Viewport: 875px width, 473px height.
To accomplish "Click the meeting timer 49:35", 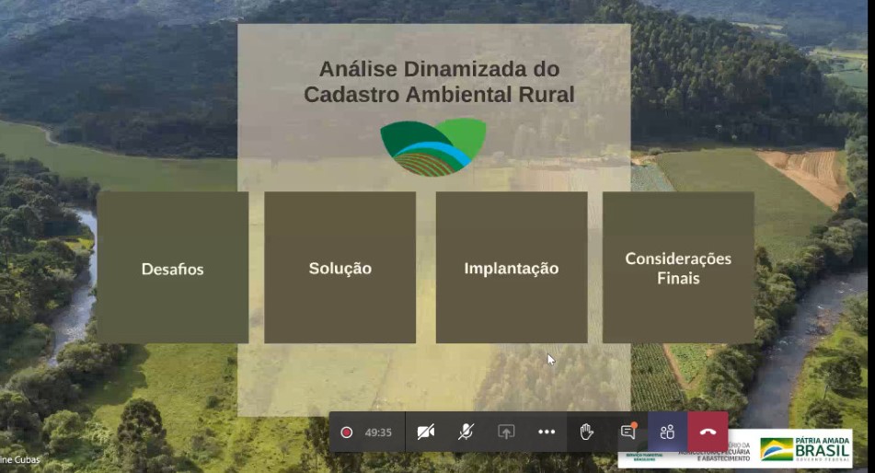I will [x=378, y=432].
